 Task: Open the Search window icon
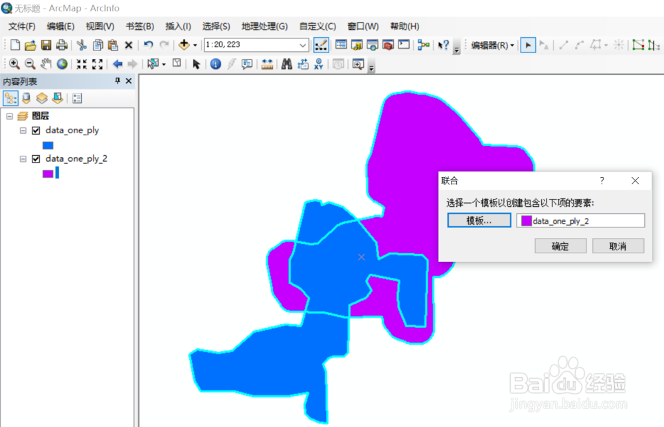[x=373, y=45]
